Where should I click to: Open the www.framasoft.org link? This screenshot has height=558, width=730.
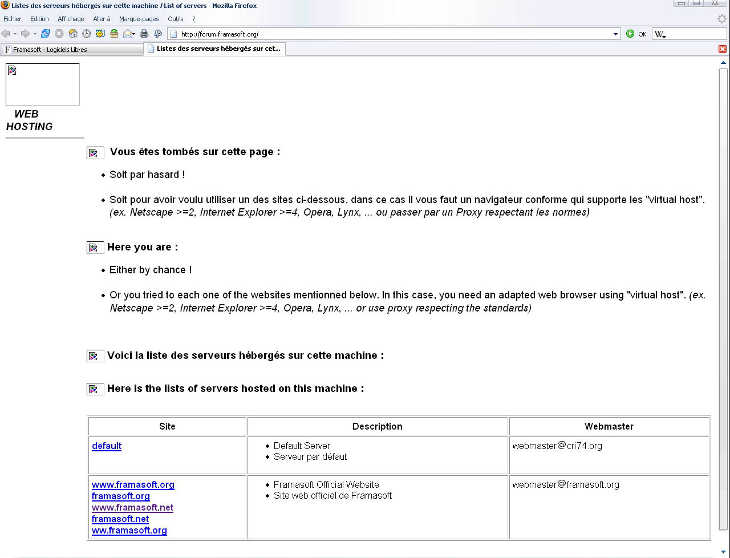click(x=133, y=484)
